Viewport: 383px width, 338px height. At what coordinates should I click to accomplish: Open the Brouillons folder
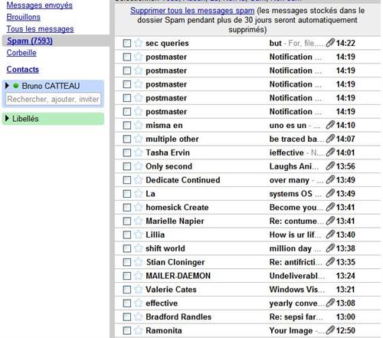coord(24,17)
